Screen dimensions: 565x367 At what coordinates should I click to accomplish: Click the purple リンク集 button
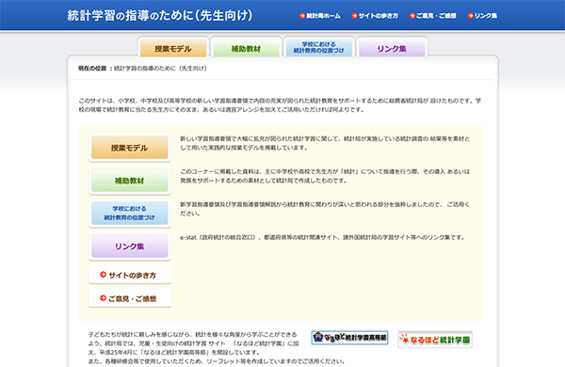(130, 247)
